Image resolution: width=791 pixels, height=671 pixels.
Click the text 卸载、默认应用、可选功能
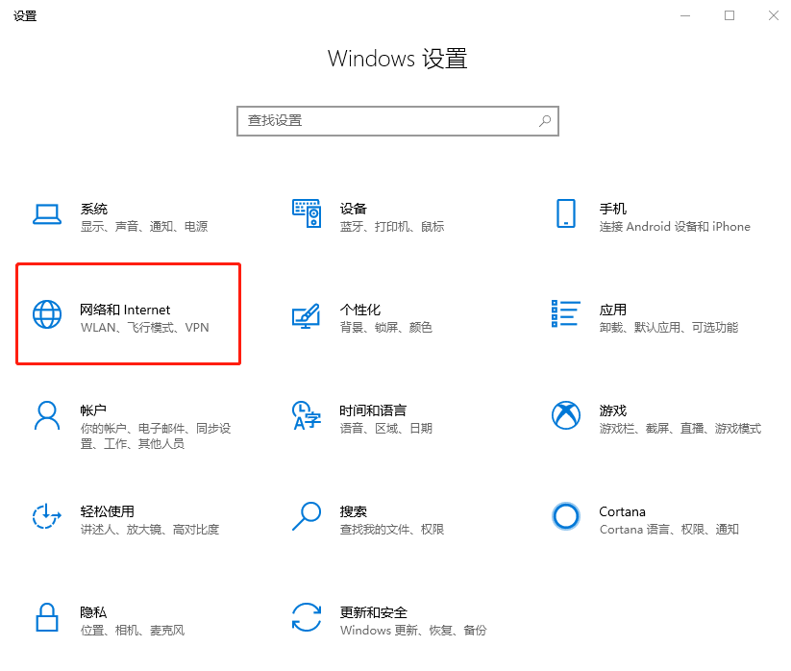[x=668, y=328]
